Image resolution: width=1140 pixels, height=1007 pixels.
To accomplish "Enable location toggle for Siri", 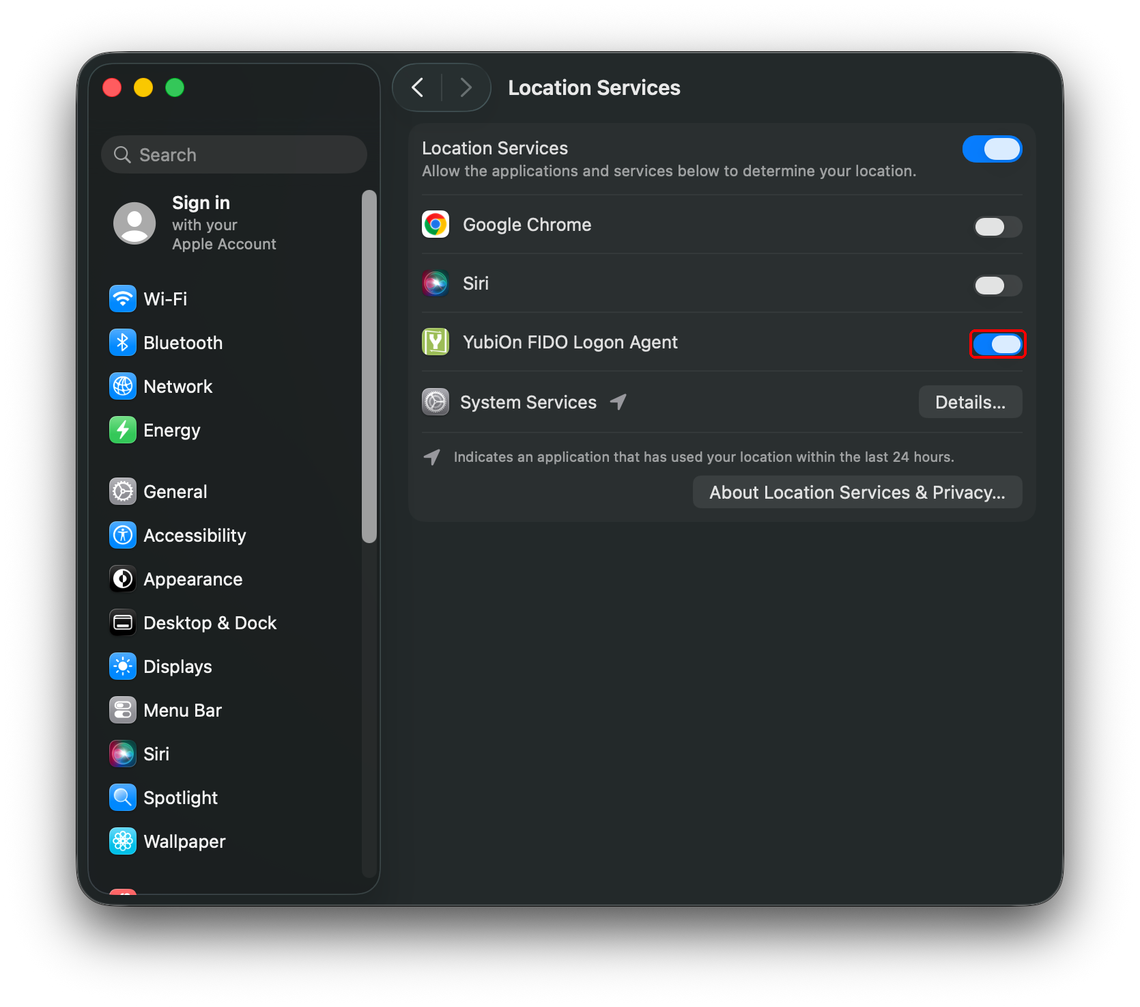I will coord(997,286).
